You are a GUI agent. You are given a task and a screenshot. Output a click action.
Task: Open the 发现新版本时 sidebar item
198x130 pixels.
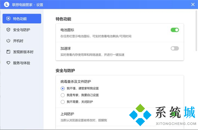22,52
